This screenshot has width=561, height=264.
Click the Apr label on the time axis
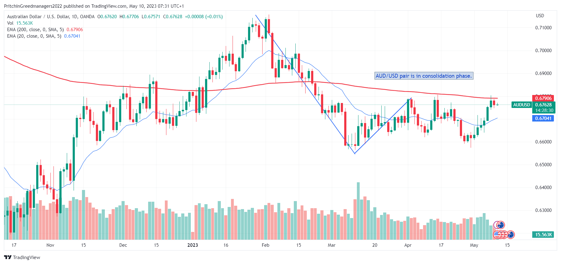click(x=408, y=245)
